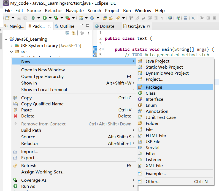Select Package in New submenu

pyautogui.click(x=175, y=87)
